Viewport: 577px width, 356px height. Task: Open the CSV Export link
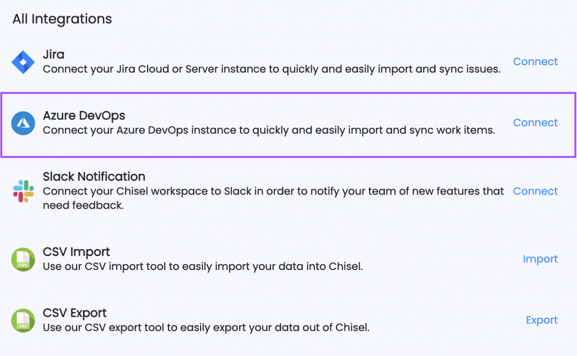(x=542, y=320)
